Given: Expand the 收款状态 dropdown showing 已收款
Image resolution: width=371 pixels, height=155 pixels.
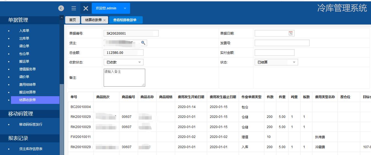Looking at the screenshot, I should [x=139, y=62].
